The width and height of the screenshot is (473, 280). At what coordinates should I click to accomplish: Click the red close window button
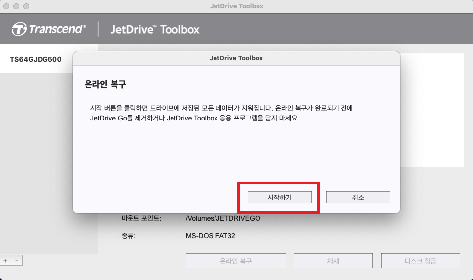[6, 6]
